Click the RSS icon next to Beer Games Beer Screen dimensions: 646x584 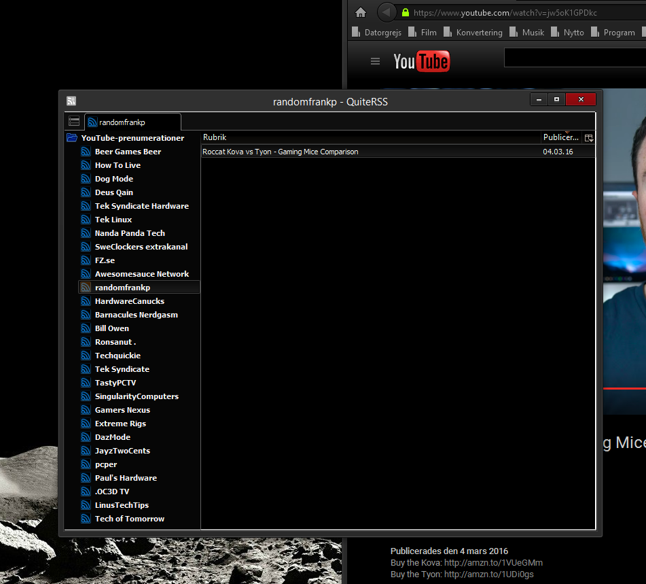coord(86,152)
